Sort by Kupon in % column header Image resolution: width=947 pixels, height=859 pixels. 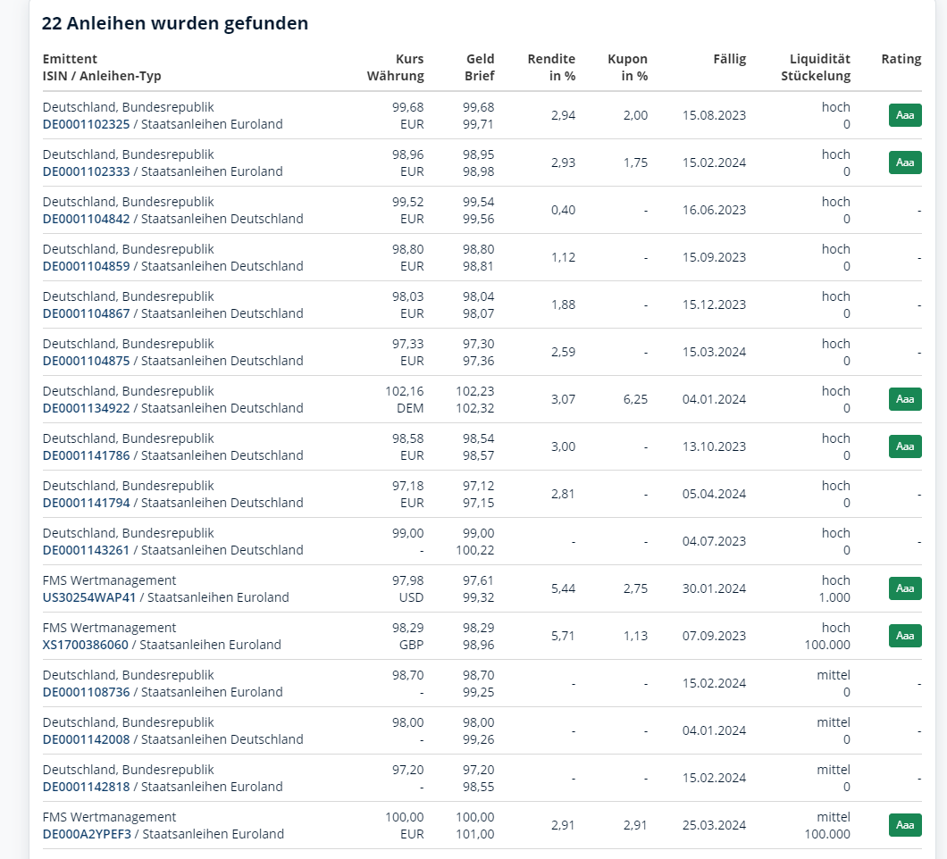(627, 67)
